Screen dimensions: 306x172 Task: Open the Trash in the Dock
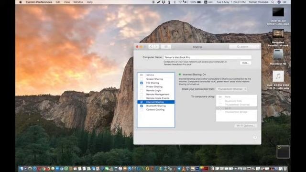[x=285, y=169]
